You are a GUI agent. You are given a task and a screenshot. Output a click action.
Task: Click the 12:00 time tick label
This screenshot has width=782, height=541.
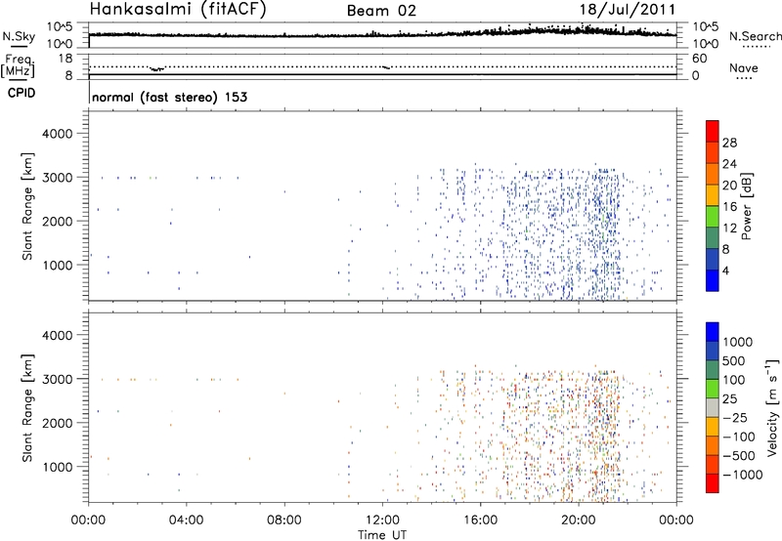[x=382, y=520]
